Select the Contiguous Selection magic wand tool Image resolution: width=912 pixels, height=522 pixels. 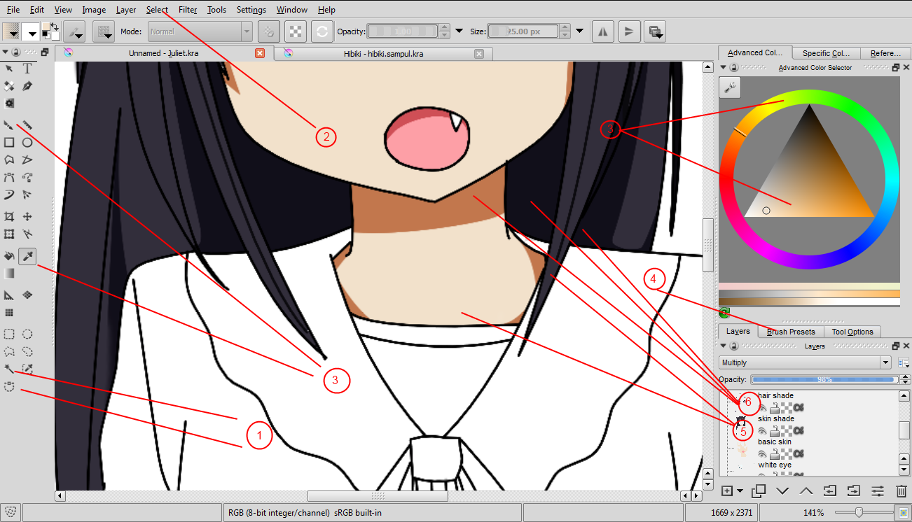click(x=9, y=369)
